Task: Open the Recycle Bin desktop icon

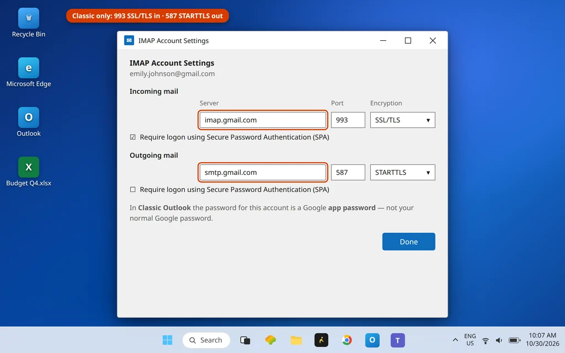Action: [x=29, y=23]
